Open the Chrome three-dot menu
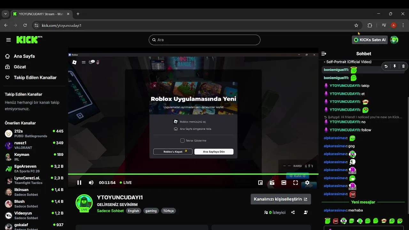 coord(403,25)
